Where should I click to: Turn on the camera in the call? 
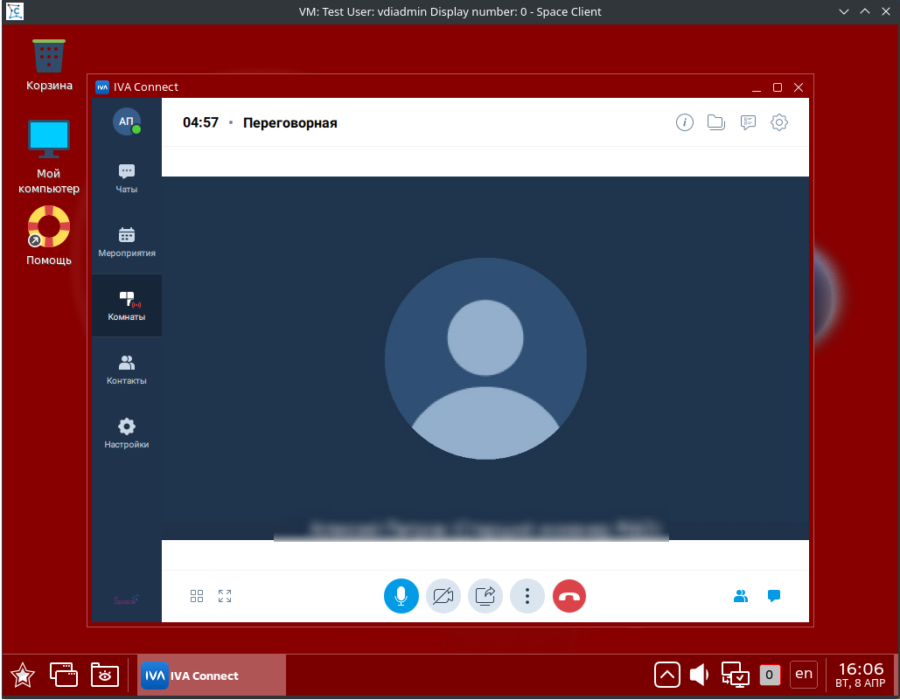443,596
